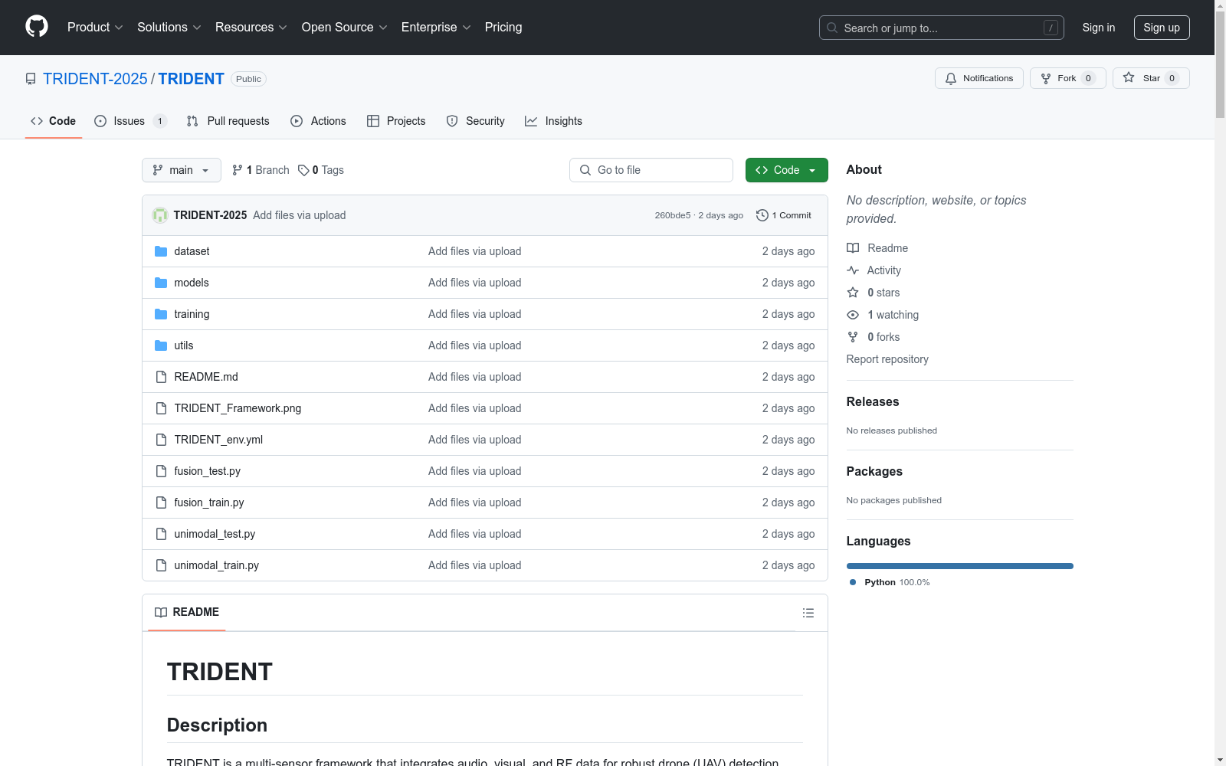The height and width of the screenshot is (766, 1226).
Task: Click the search magnifier icon in header
Action: [832, 28]
